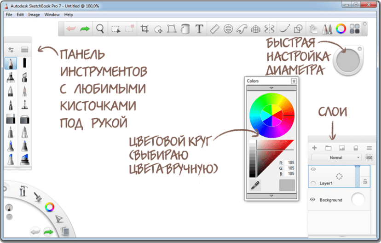Open the brush settings sliders icon
Viewport: 381px width, 243px height.
tap(11, 50)
